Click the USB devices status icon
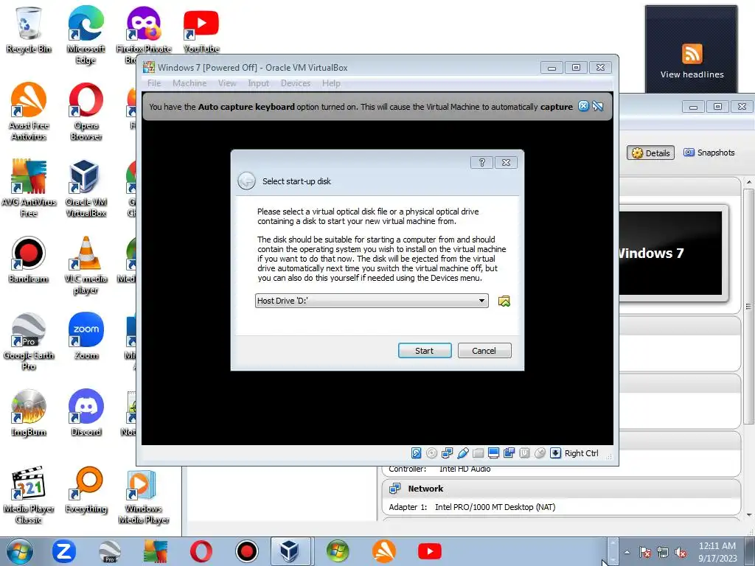 (463, 453)
